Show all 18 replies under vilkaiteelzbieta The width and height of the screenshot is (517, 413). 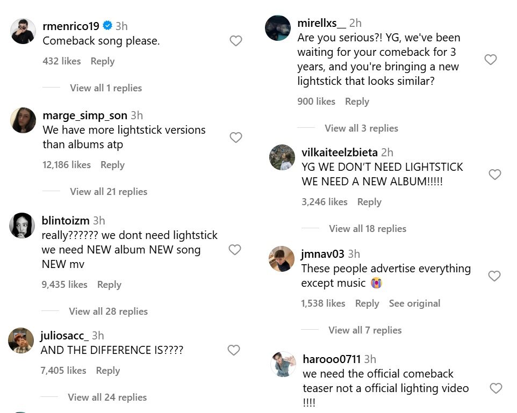click(368, 229)
